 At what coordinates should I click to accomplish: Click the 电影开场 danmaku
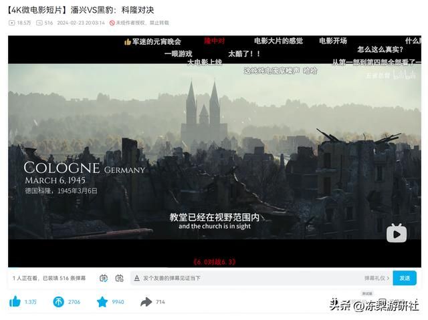pyautogui.click(x=333, y=41)
